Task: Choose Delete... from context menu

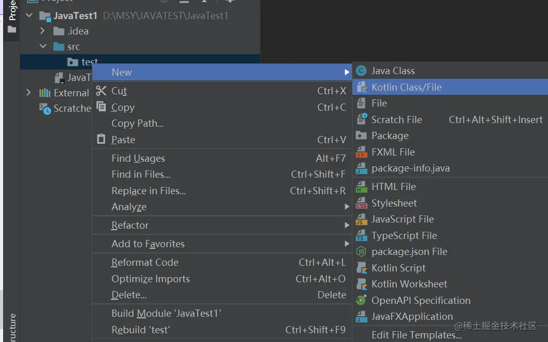Action: coord(222,295)
